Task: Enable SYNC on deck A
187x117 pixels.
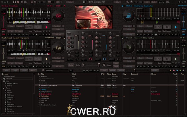Action: tap(3, 35)
